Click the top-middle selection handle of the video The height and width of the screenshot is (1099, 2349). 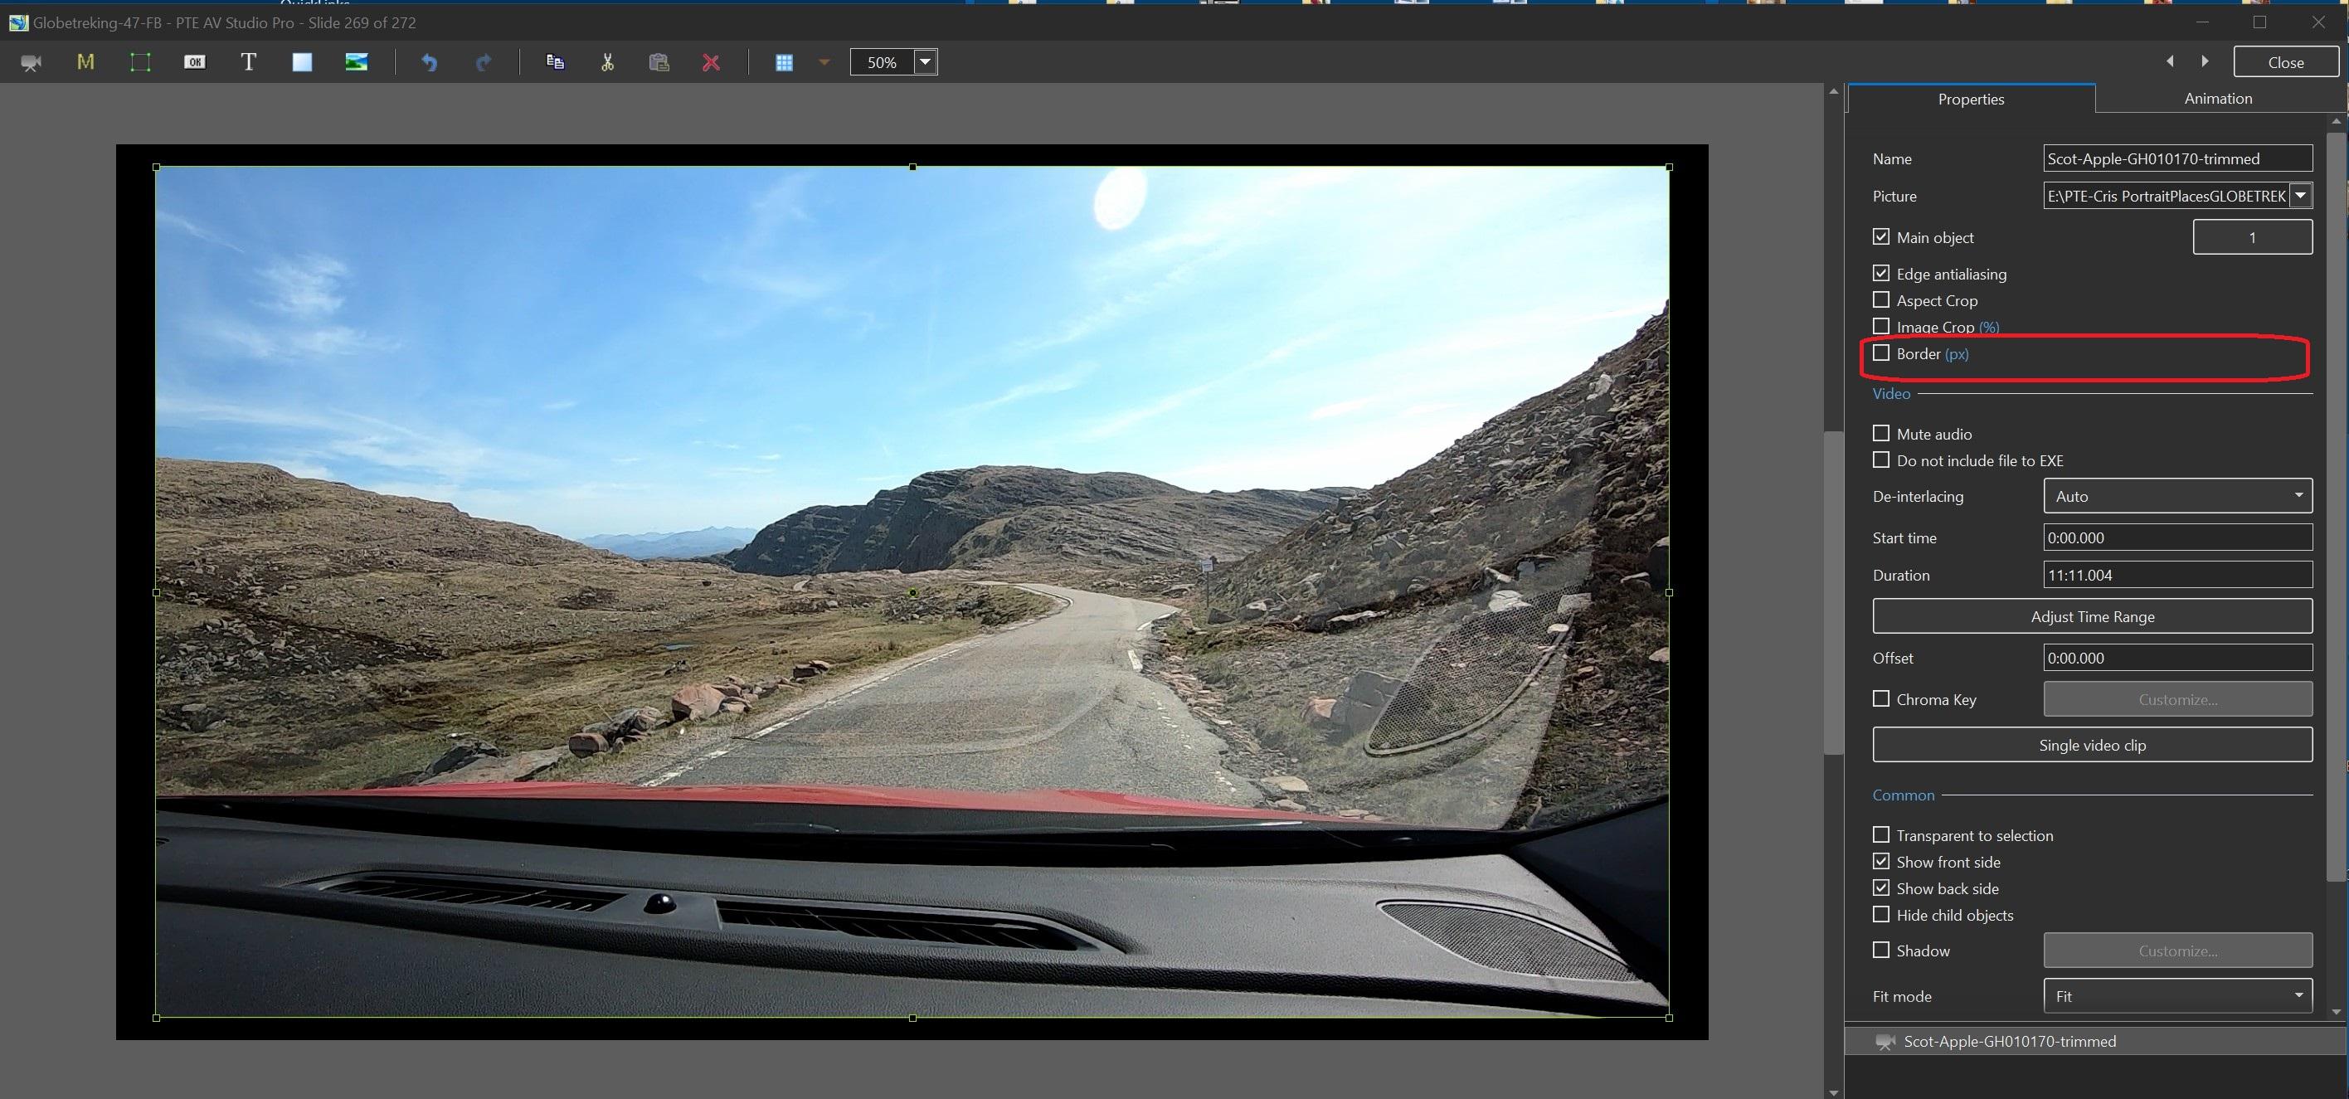pos(912,167)
